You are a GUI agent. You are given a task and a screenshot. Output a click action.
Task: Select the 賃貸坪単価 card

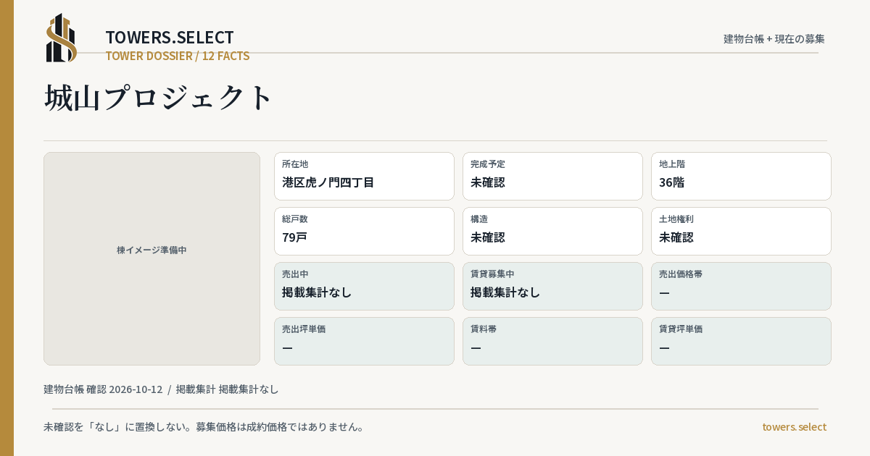[741, 341]
